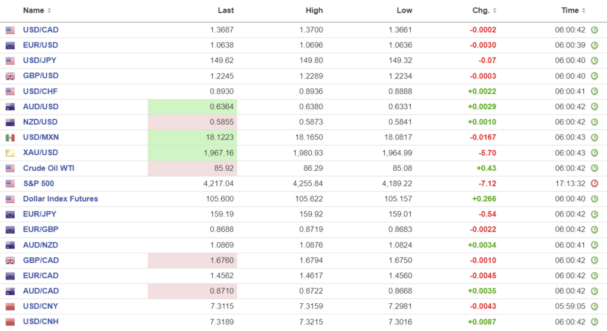The height and width of the screenshot is (331, 607).
Task: Click the green clock icon in USD/CAD row
Action: click(594, 30)
